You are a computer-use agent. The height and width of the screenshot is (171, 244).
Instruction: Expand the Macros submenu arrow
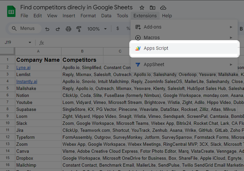click(231, 38)
